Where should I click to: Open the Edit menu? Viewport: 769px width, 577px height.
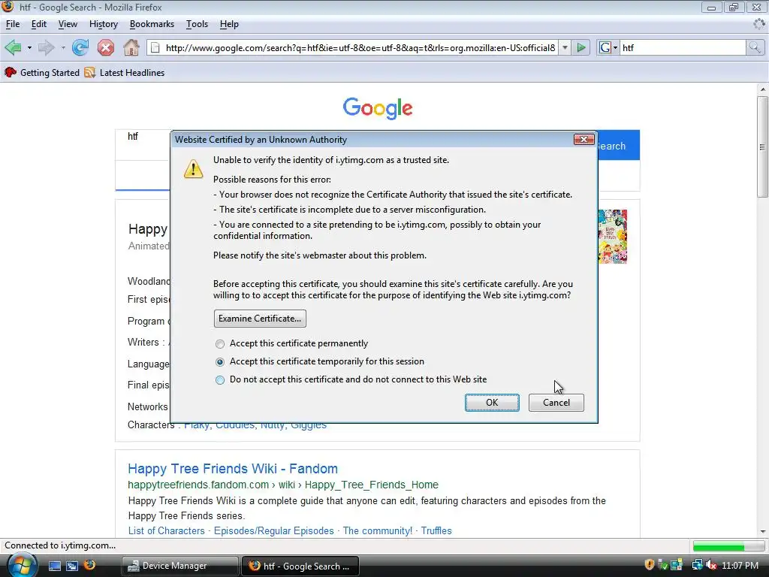click(x=39, y=24)
